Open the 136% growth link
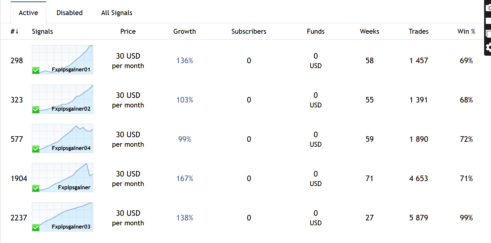 point(185,61)
